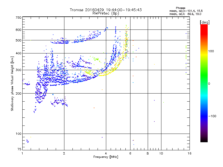
Task: Click the blue band near -100 on colorbar
Action: [204, 116]
